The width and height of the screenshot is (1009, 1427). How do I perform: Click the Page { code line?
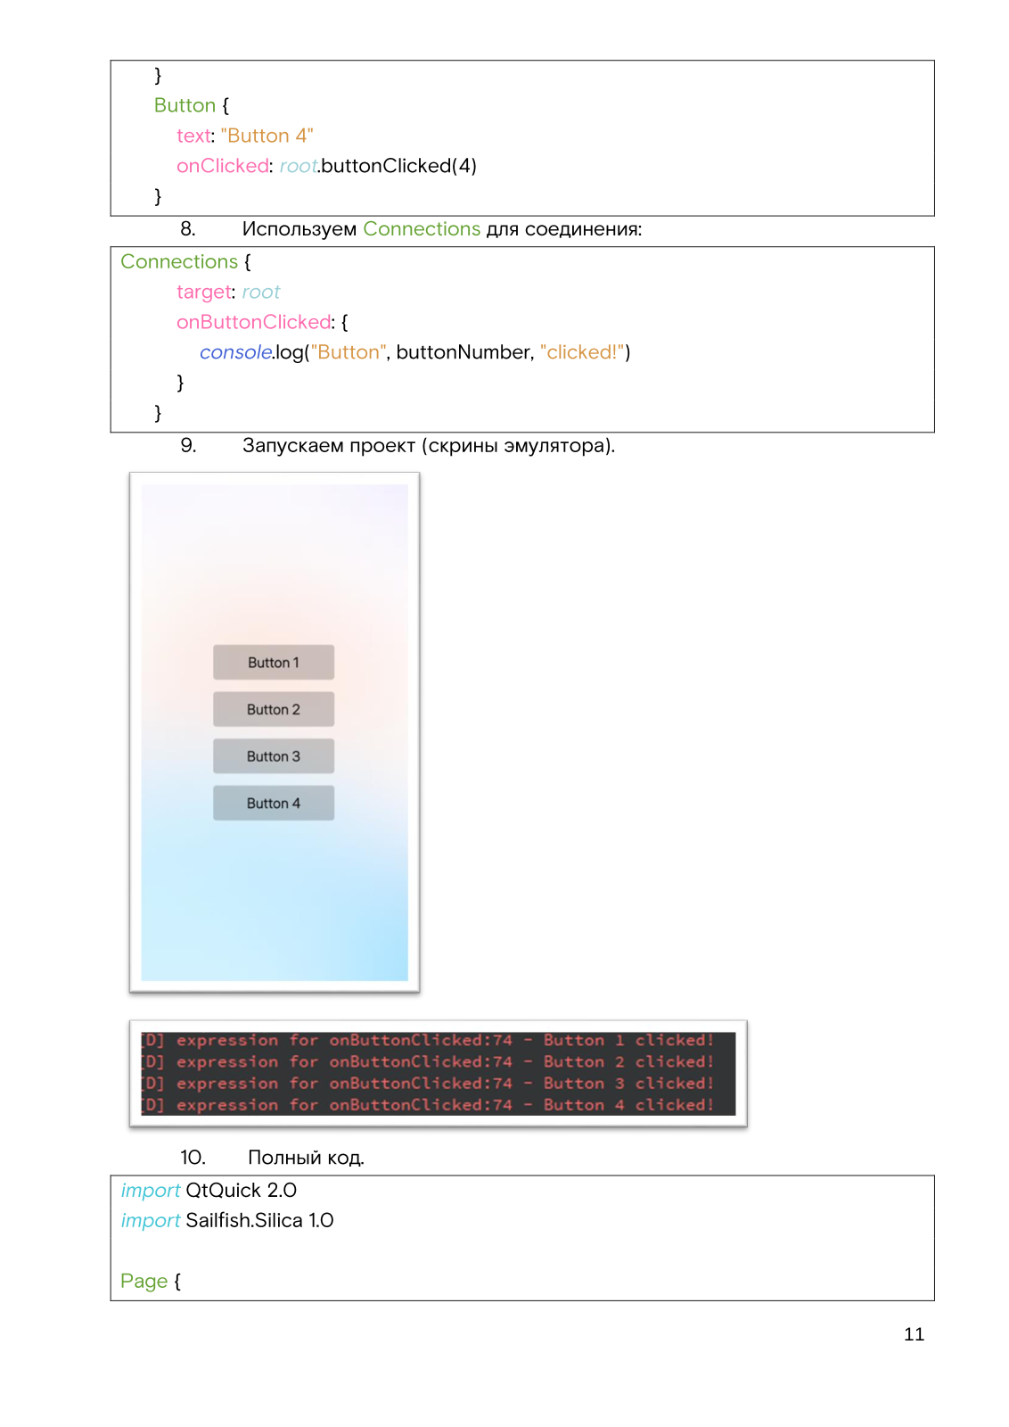click(151, 1282)
